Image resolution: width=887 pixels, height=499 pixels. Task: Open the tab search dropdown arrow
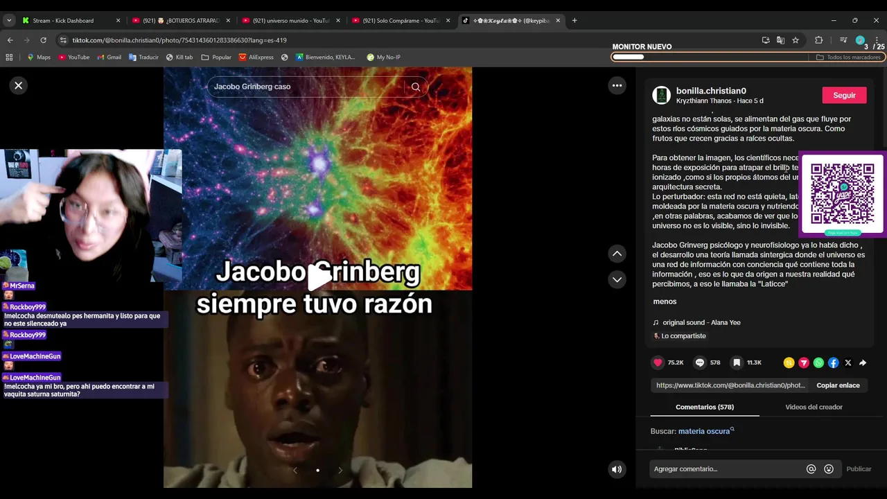9,20
